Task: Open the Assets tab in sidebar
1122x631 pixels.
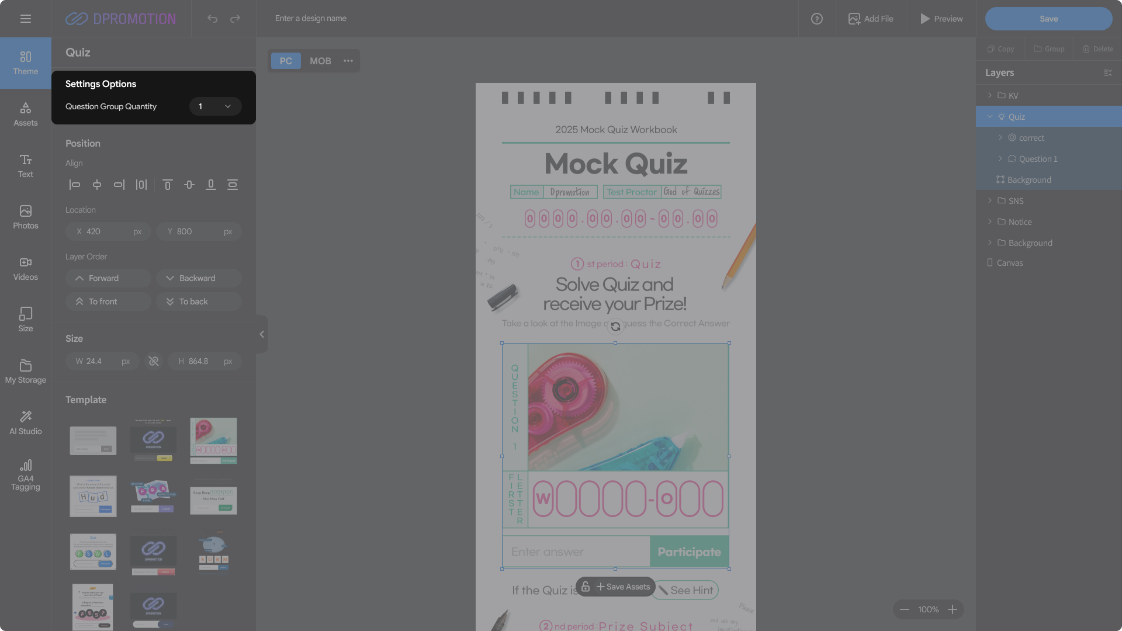Action: click(x=26, y=114)
